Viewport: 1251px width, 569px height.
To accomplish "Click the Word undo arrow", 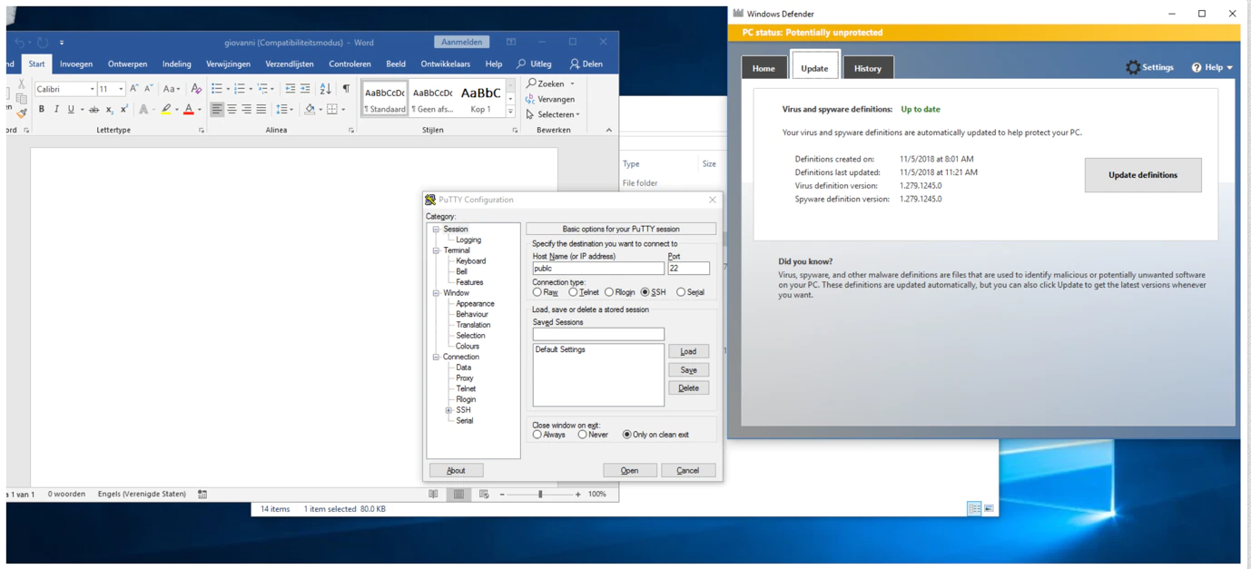I will coord(19,42).
